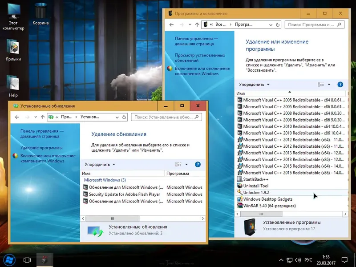356x267 pixels.
Task: Click the view mode icon in Программы и компоненты
Action: pos(321,85)
